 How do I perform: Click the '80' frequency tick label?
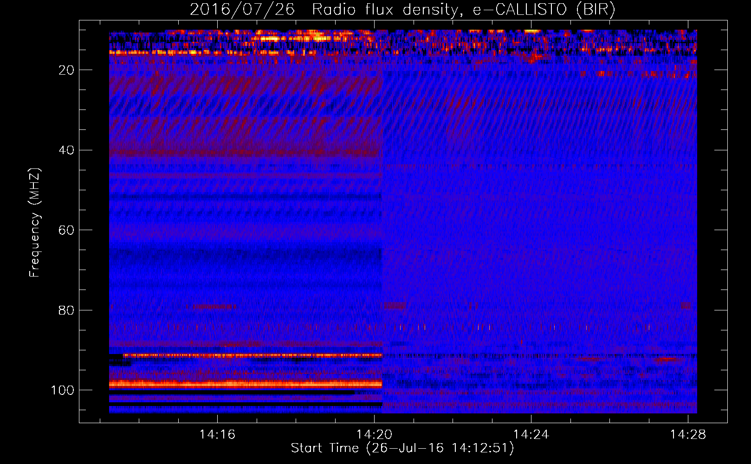[x=66, y=310]
